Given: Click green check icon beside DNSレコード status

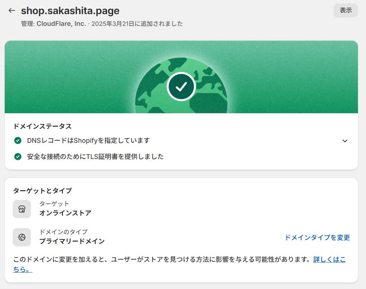Looking at the screenshot, I should 18,141.
